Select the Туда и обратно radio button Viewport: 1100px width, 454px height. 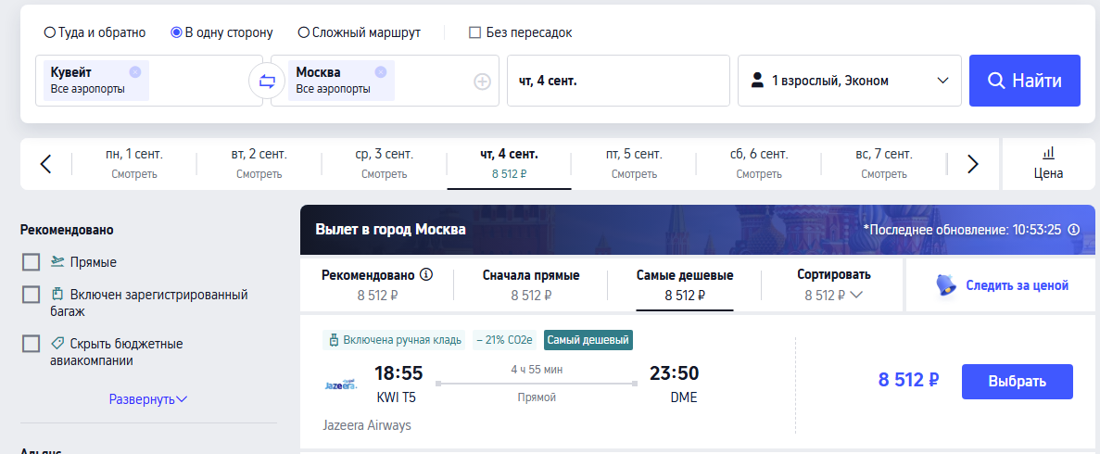click(x=50, y=32)
